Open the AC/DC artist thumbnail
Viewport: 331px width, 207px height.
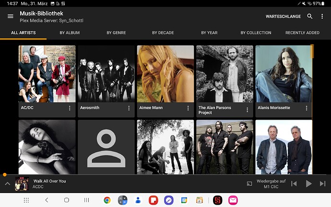[47, 74]
